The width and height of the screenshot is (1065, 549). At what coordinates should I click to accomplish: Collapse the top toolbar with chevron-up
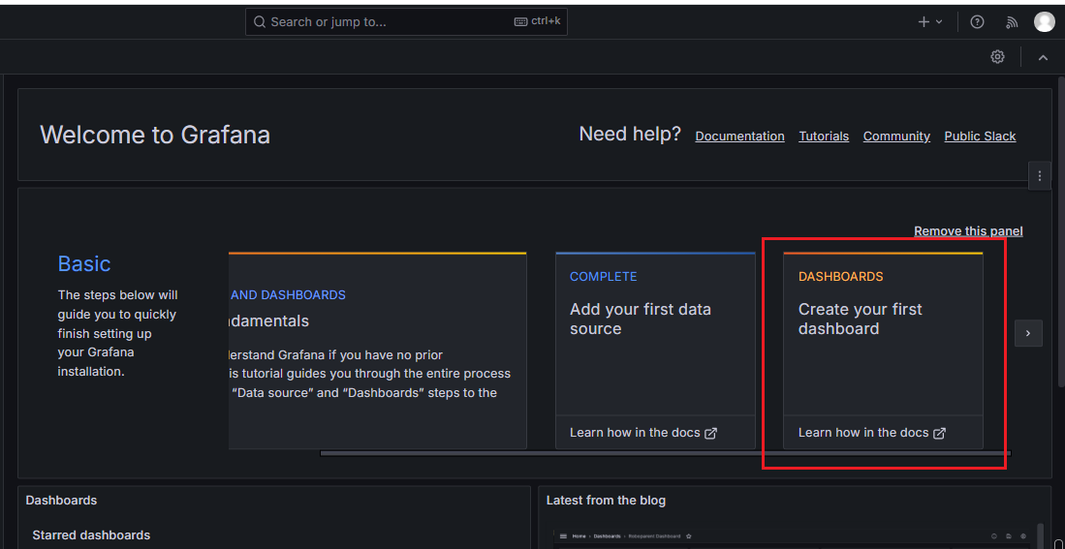tap(1044, 58)
